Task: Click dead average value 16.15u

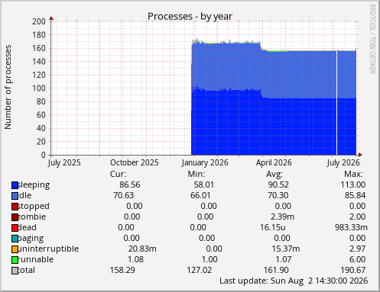Action: tap(273, 227)
